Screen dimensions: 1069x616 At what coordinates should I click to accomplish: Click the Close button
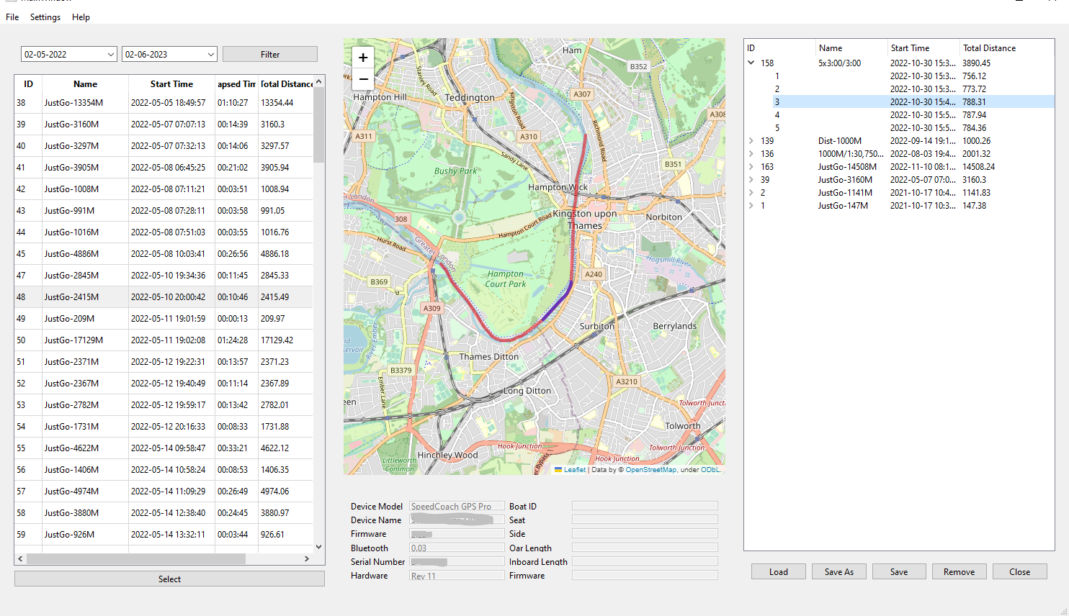tap(1020, 571)
